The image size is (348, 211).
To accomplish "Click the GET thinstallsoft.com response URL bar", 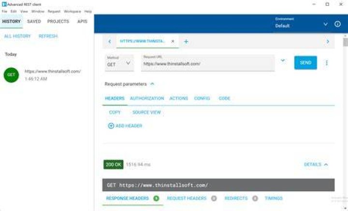I will [218, 185].
